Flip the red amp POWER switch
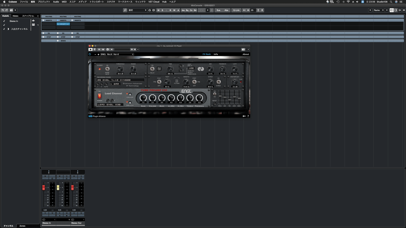 click(x=99, y=96)
